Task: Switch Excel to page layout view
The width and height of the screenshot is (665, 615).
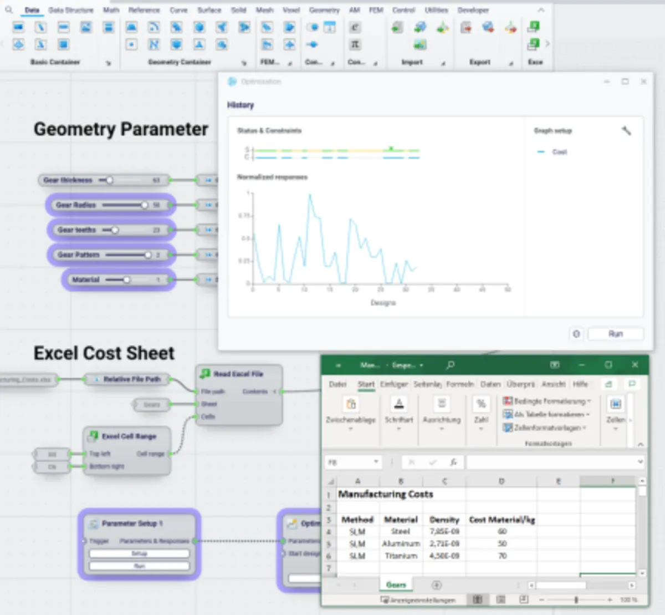Action: tap(501, 599)
